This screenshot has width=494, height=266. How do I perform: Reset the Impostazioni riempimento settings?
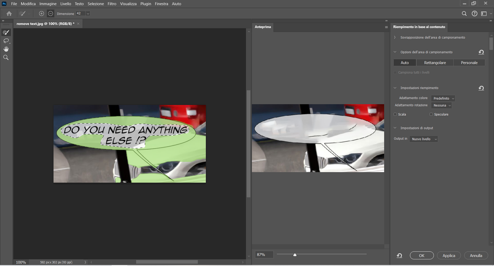tap(481, 88)
